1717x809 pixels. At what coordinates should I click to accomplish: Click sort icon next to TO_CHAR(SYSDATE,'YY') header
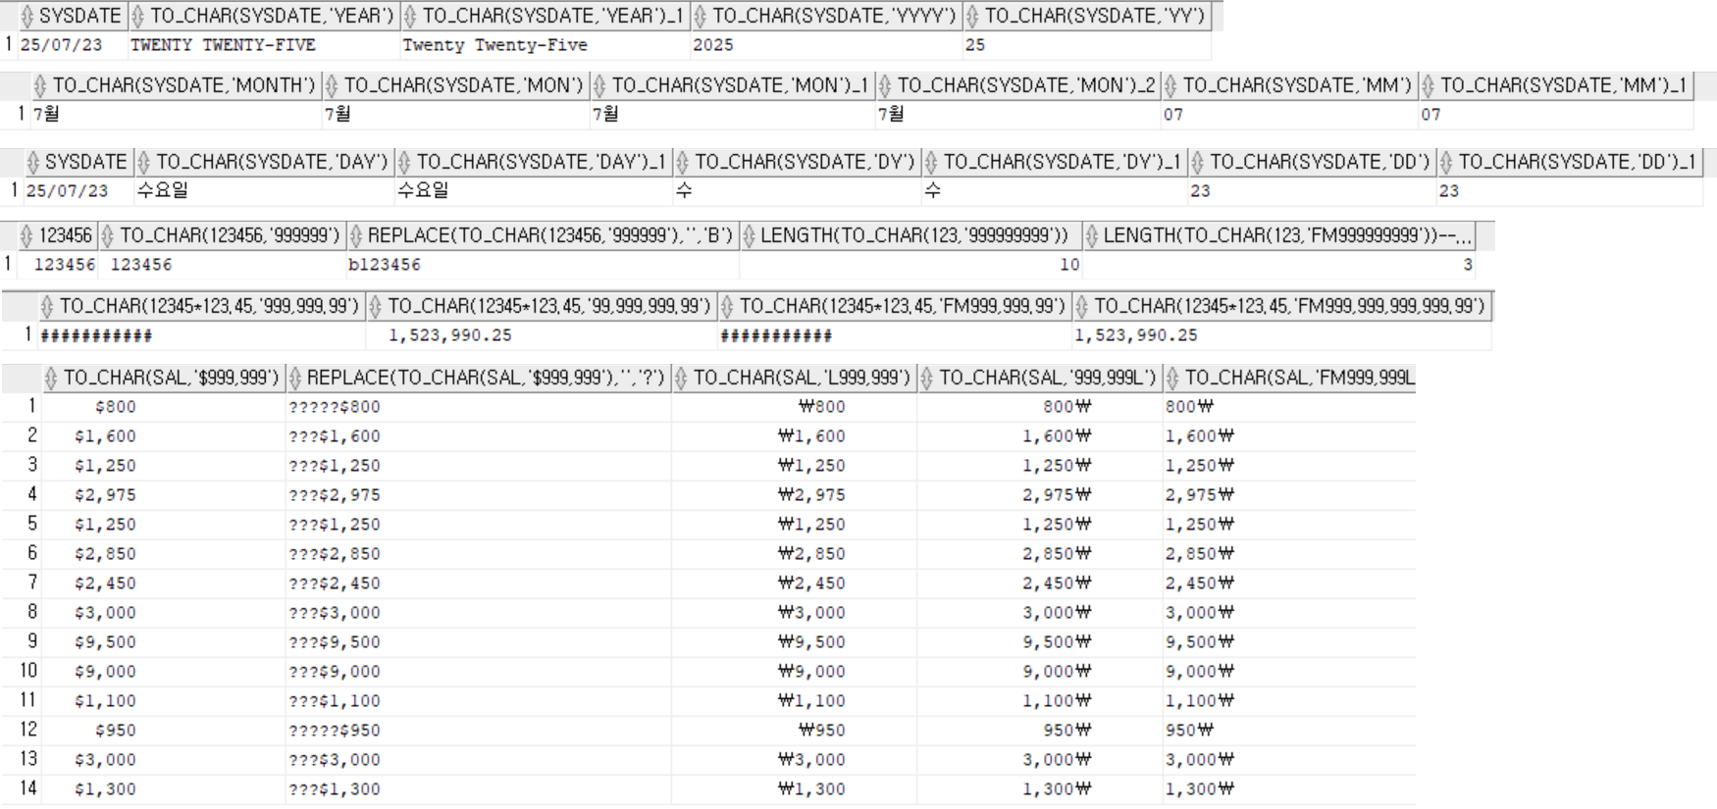pyautogui.click(x=972, y=16)
